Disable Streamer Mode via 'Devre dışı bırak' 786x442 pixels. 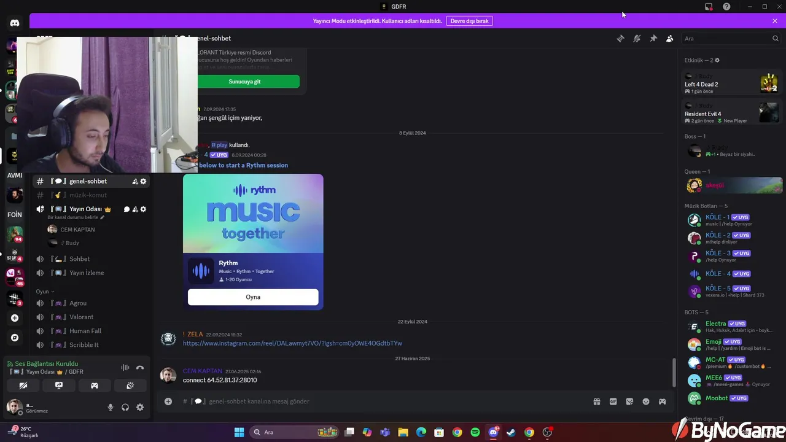(x=469, y=21)
